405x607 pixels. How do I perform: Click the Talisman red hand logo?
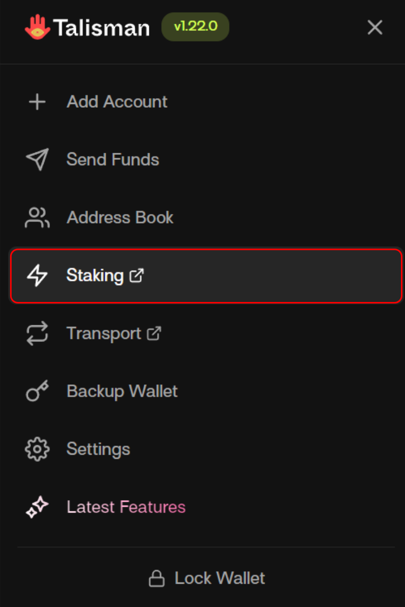pyautogui.click(x=37, y=27)
